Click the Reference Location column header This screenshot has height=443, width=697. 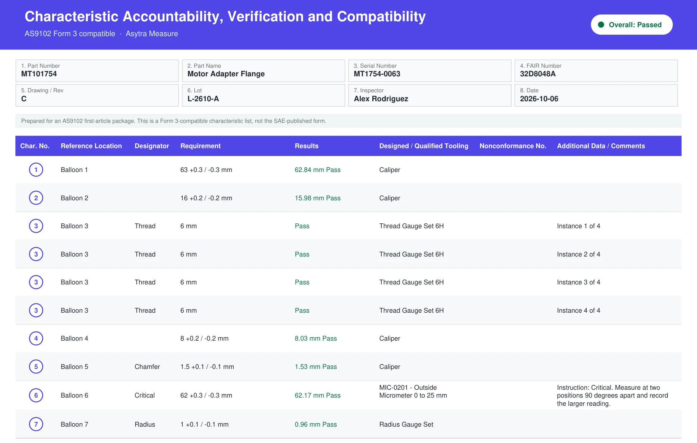point(91,146)
